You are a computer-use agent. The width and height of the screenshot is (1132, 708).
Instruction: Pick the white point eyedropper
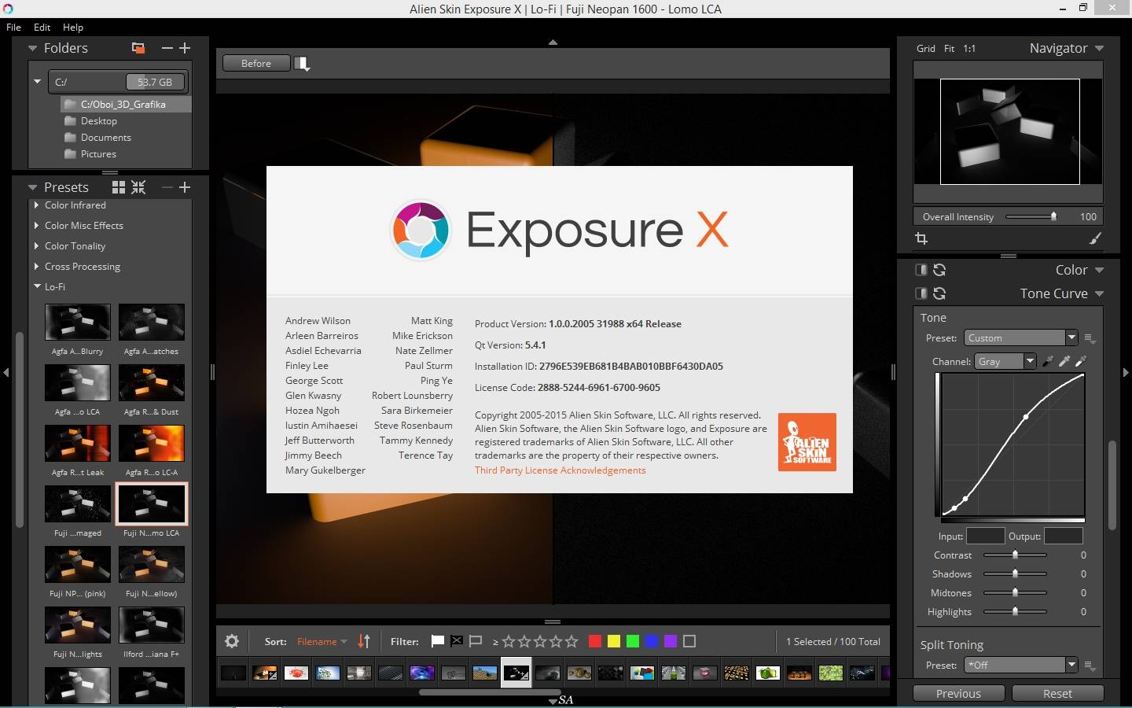[1081, 361]
